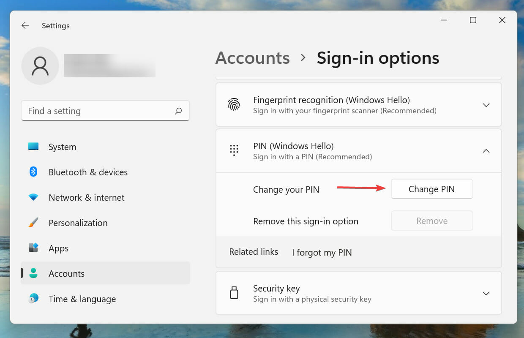Click in Find a setting field
The image size is (524, 338).
pyautogui.click(x=105, y=111)
